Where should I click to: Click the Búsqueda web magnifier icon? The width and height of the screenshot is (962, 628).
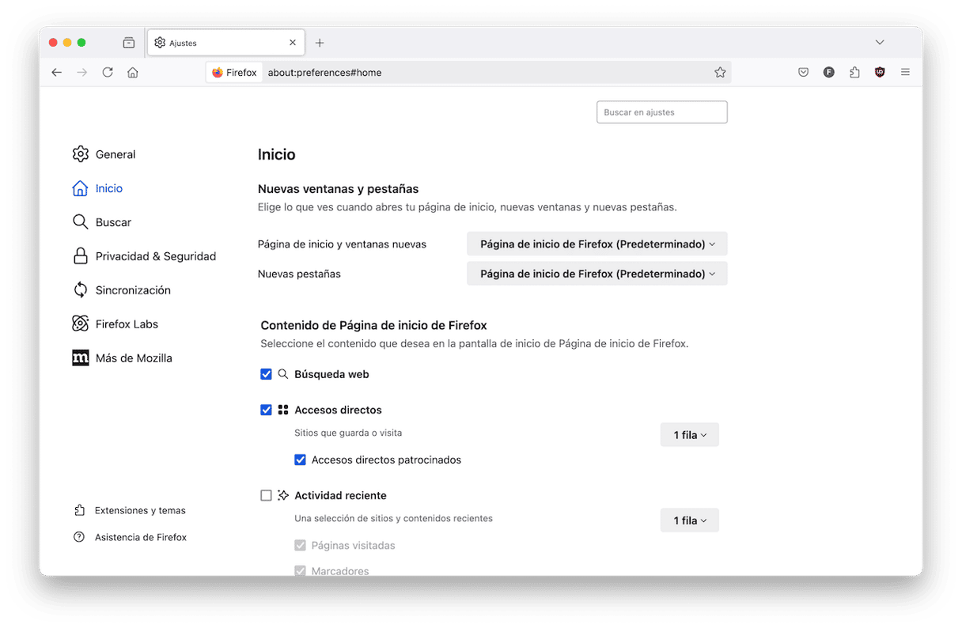283,374
